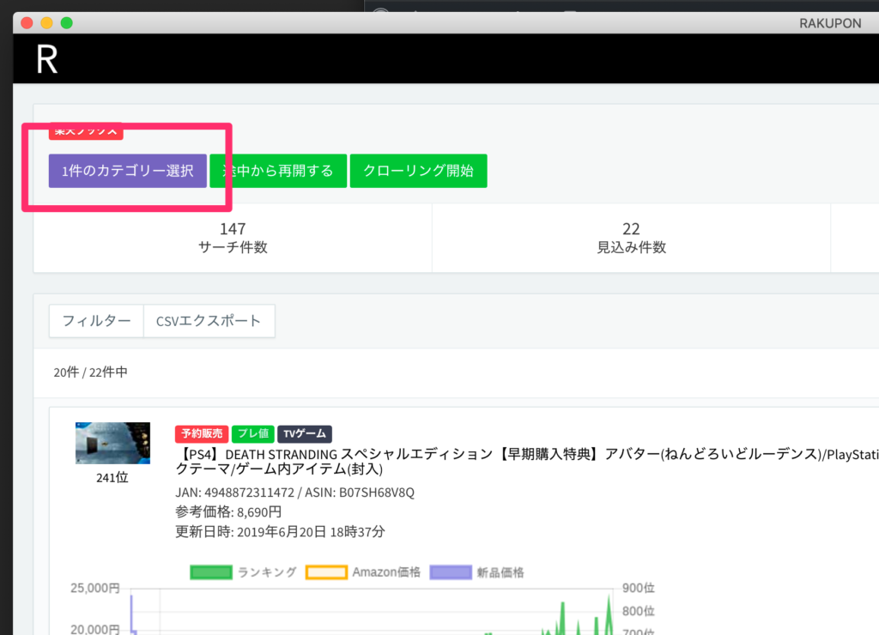Click the white R logo in header
This screenshot has width=879, height=635.
click(x=46, y=59)
